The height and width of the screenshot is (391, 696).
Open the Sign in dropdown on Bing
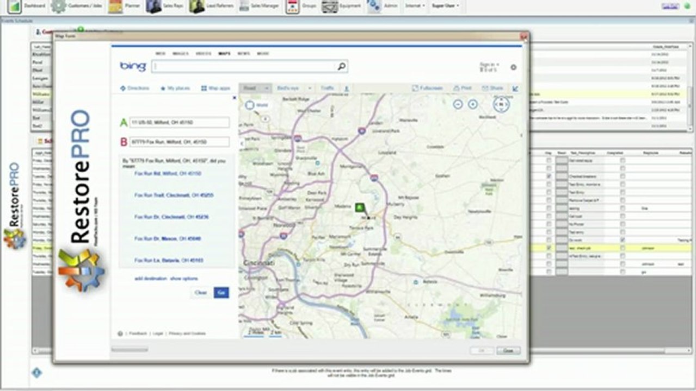click(489, 65)
